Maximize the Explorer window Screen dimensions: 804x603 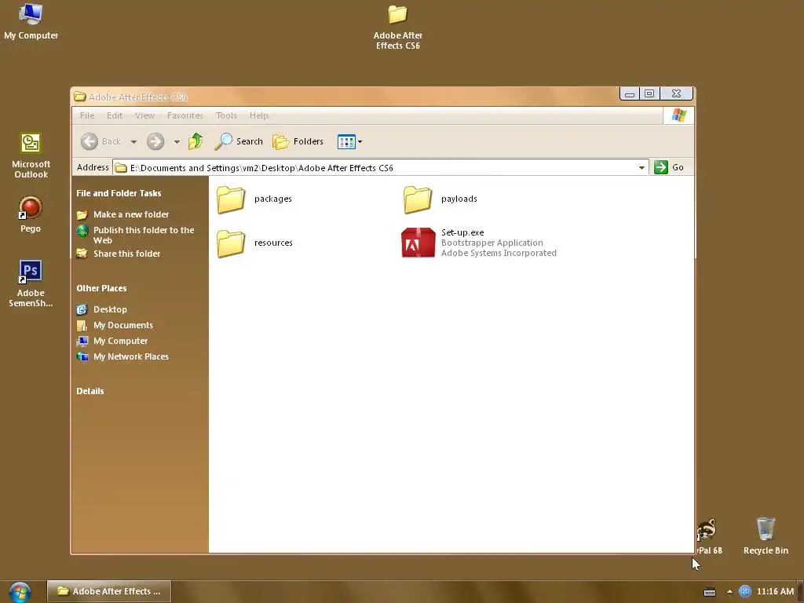(x=649, y=93)
